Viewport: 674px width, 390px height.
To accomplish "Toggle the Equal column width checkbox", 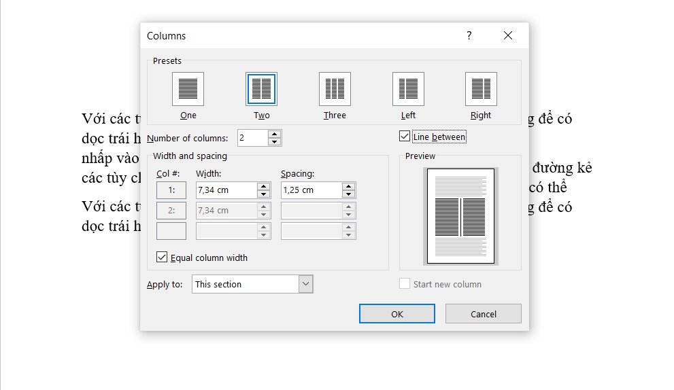I will (x=162, y=258).
